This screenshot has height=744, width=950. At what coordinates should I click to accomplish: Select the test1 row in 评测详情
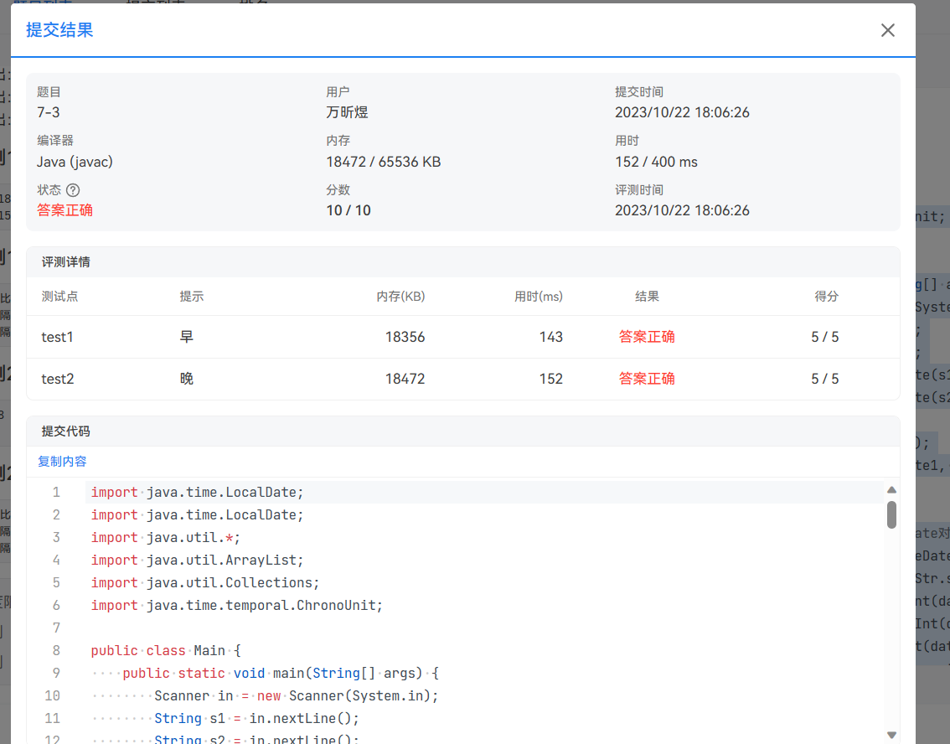tap(462, 337)
